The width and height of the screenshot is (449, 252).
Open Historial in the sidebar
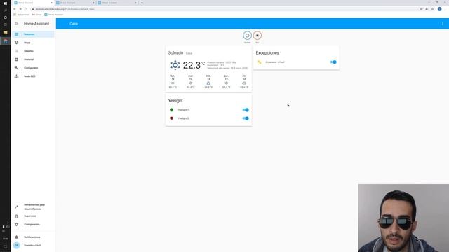pyautogui.click(x=33, y=59)
